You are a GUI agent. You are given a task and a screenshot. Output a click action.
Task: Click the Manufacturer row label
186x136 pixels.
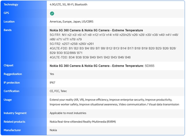[x=12, y=130]
